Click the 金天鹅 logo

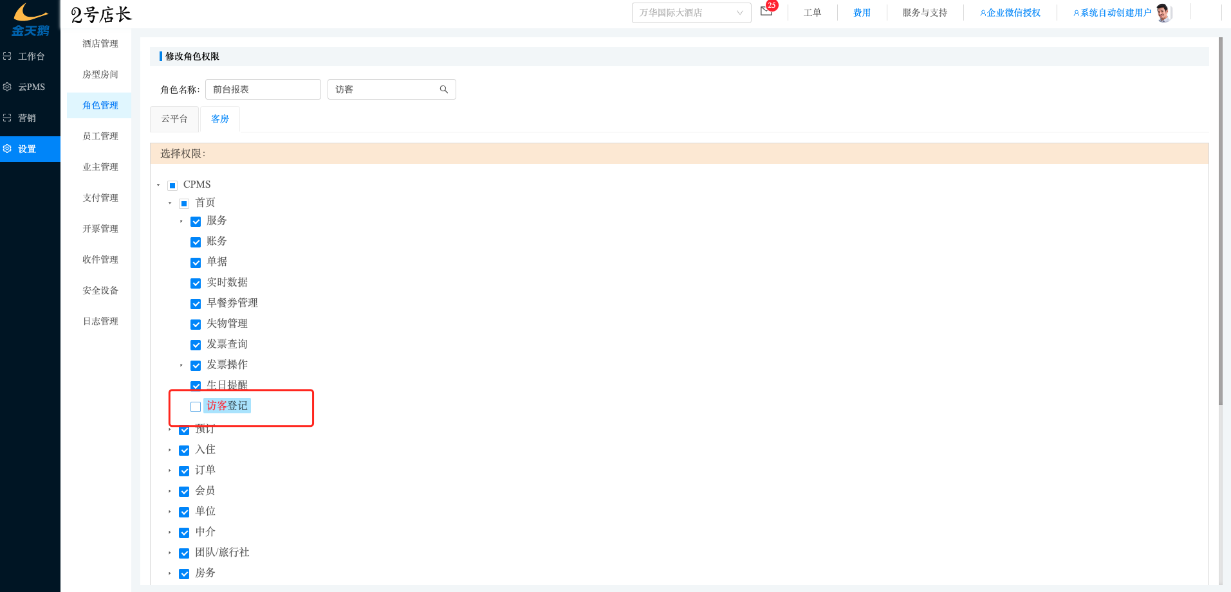[30, 19]
